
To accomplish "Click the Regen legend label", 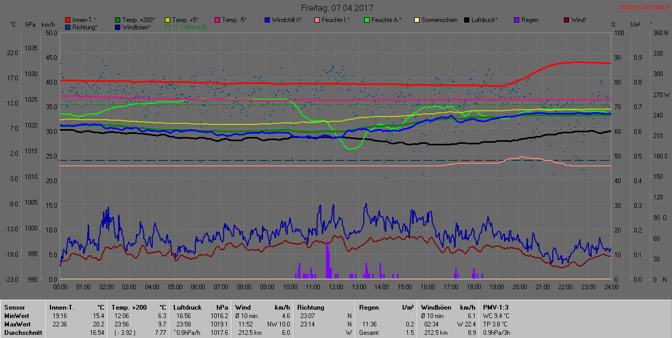I will click(530, 20).
